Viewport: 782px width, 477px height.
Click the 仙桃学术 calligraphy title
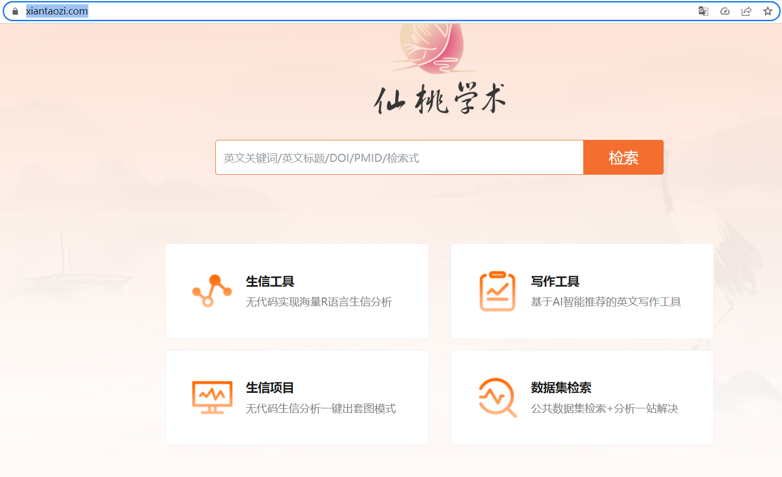coord(439,99)
